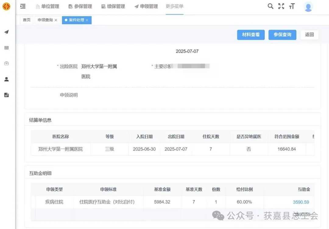Click the 返回 button
This screenshot has height=229, width=329.
tap(309, 35)
